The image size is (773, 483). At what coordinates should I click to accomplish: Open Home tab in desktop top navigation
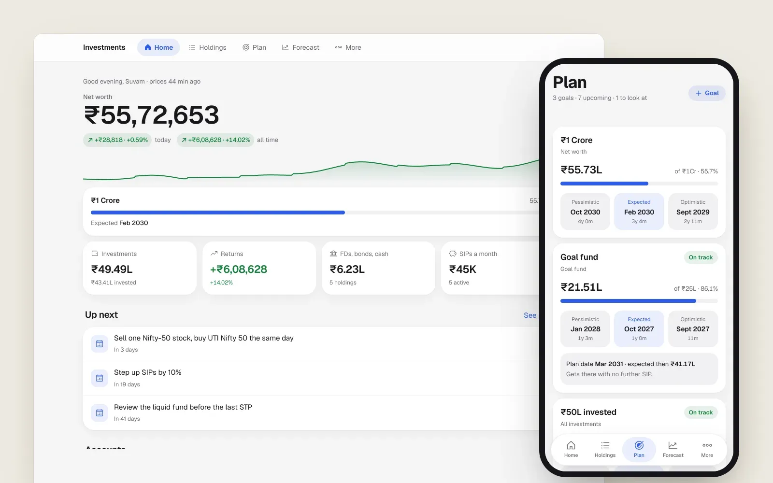click(x=158, y=47)
